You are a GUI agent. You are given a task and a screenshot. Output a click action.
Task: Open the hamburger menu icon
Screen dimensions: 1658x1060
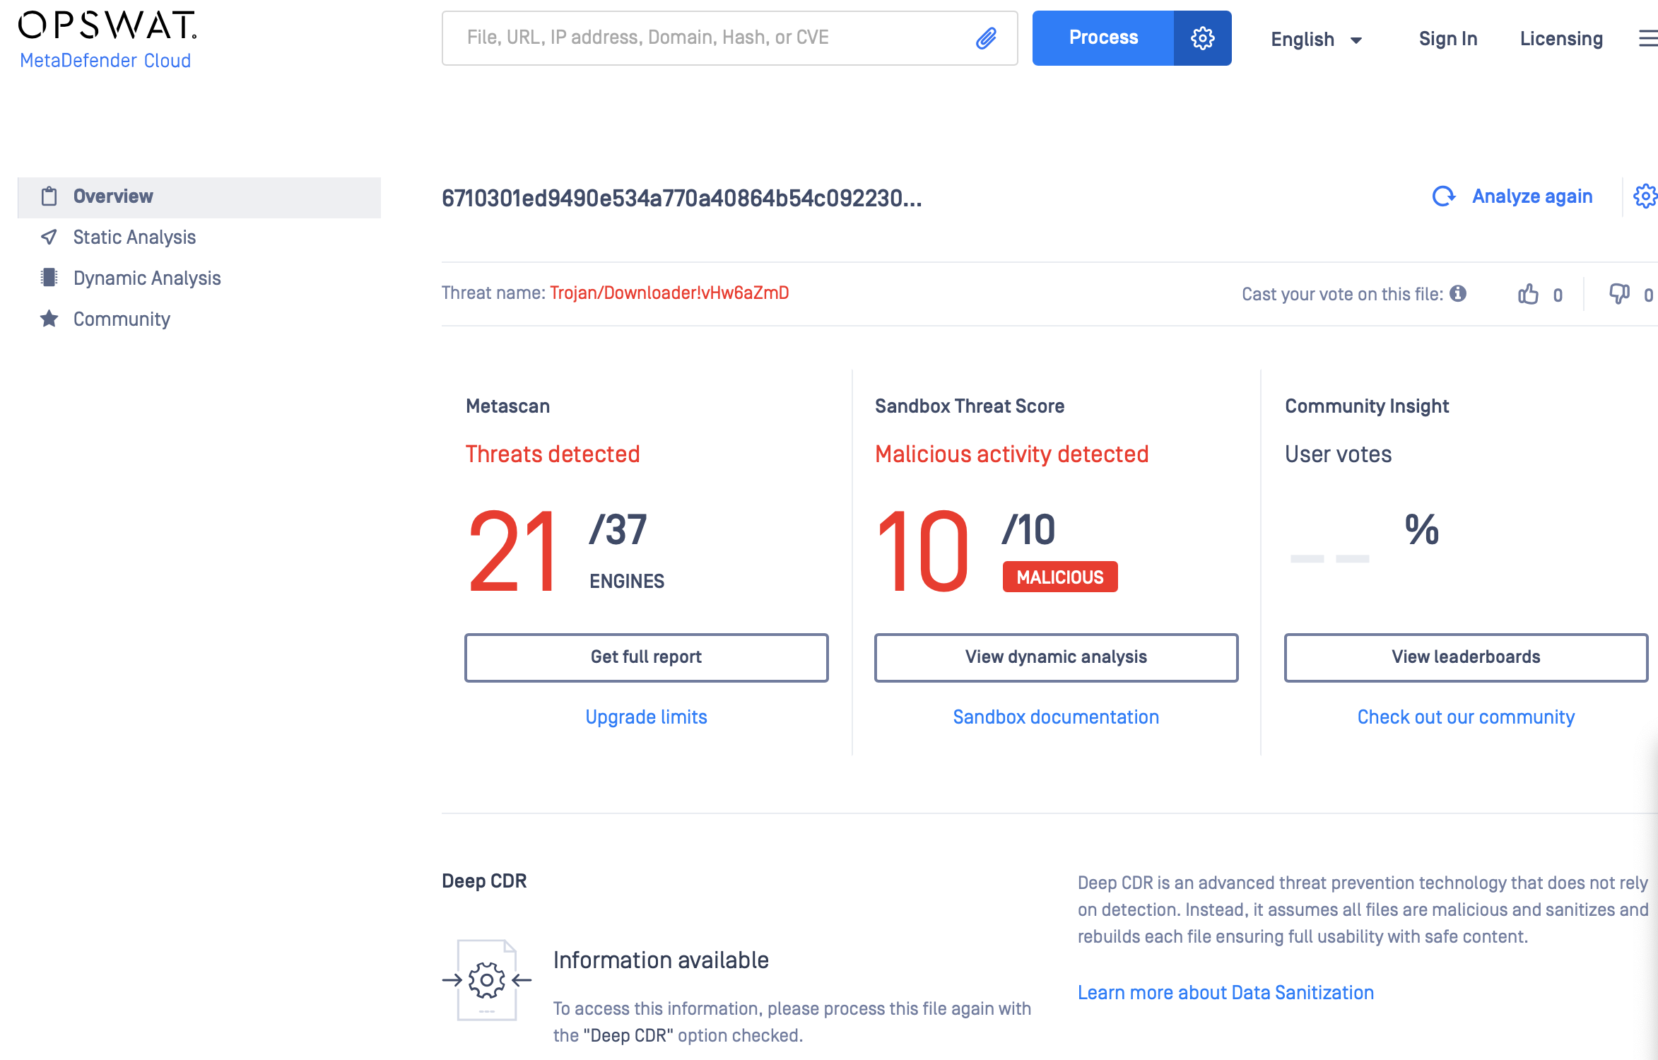(x=1648, y=39)
